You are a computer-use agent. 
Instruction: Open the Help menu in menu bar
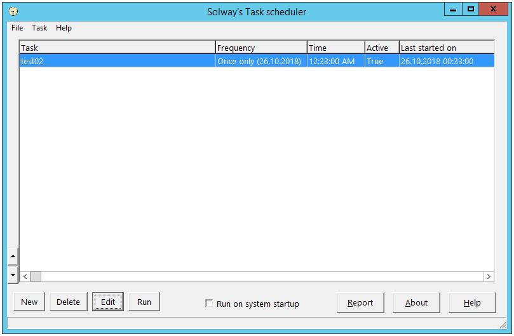coord(64,28)
